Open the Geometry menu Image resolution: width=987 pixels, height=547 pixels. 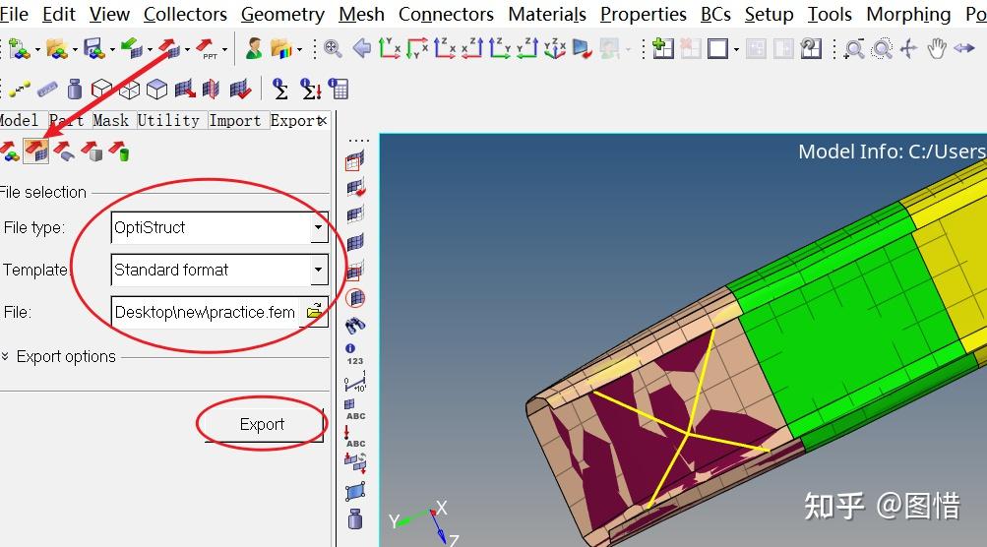coord(282,14)
